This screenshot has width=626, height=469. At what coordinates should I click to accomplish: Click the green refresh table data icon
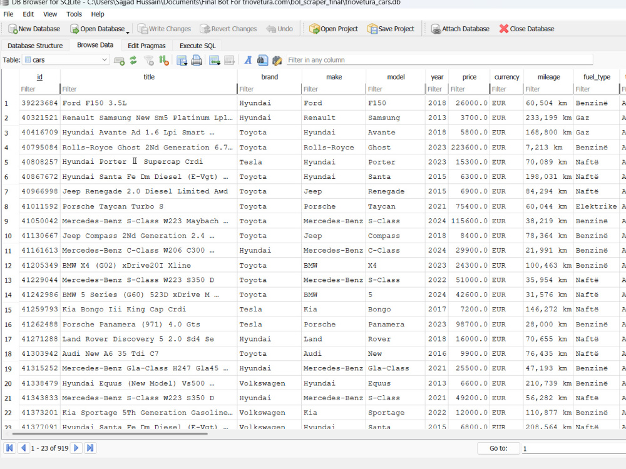pyautogui.click(x=133, y=60)
